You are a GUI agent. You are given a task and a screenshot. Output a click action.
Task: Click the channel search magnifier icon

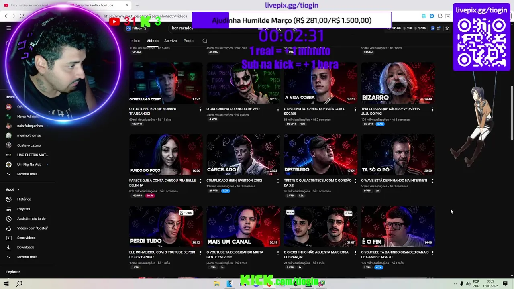205,41
